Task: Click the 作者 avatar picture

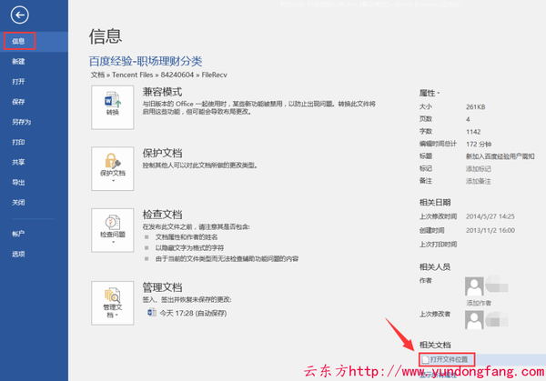Action: click(x=474, y=286)
